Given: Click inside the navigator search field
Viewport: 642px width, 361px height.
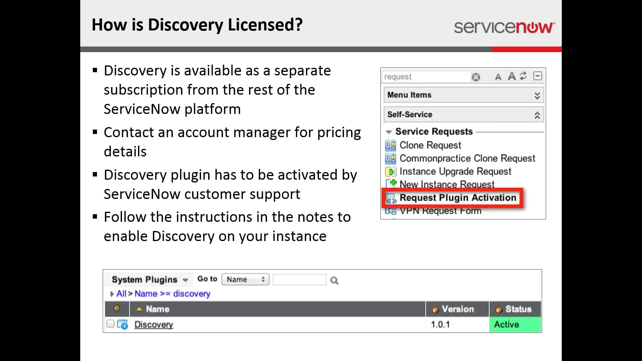Looking at the screenshot, I should click(x=425, y=77).
